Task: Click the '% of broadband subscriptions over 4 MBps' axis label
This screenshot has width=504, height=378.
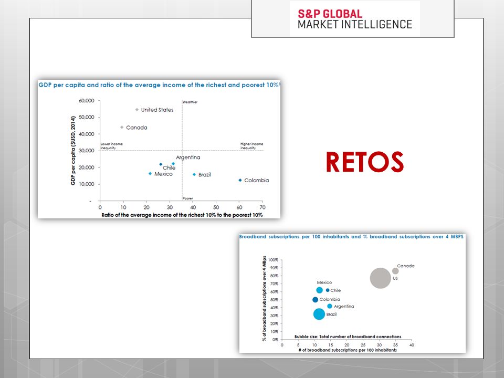Action: pyautogui.click(x=264, y=299)
